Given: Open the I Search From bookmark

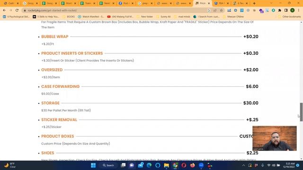Looking at the screenshot, I should 206,17.
